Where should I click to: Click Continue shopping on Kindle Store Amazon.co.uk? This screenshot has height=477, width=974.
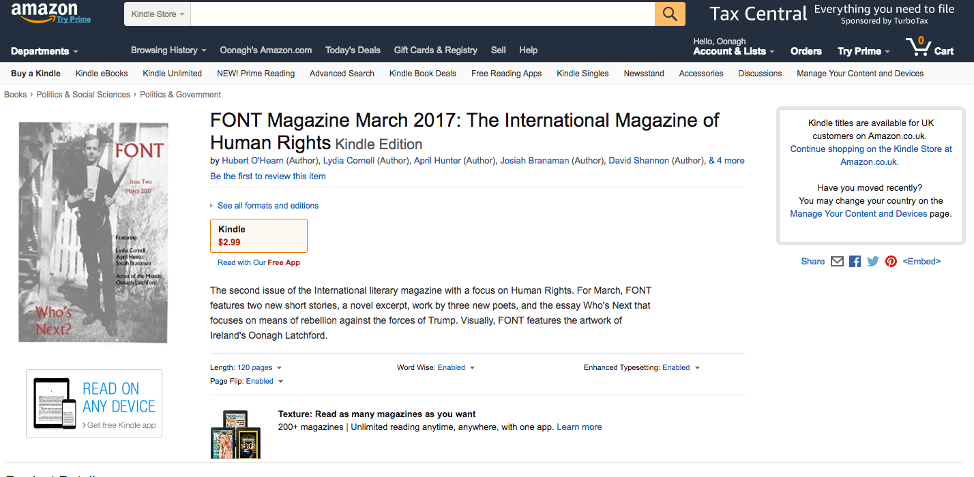(x=871, y=155)
